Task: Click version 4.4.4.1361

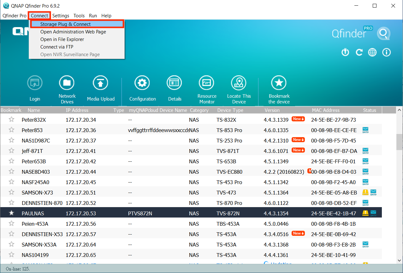Action: (x=276, y=255)
